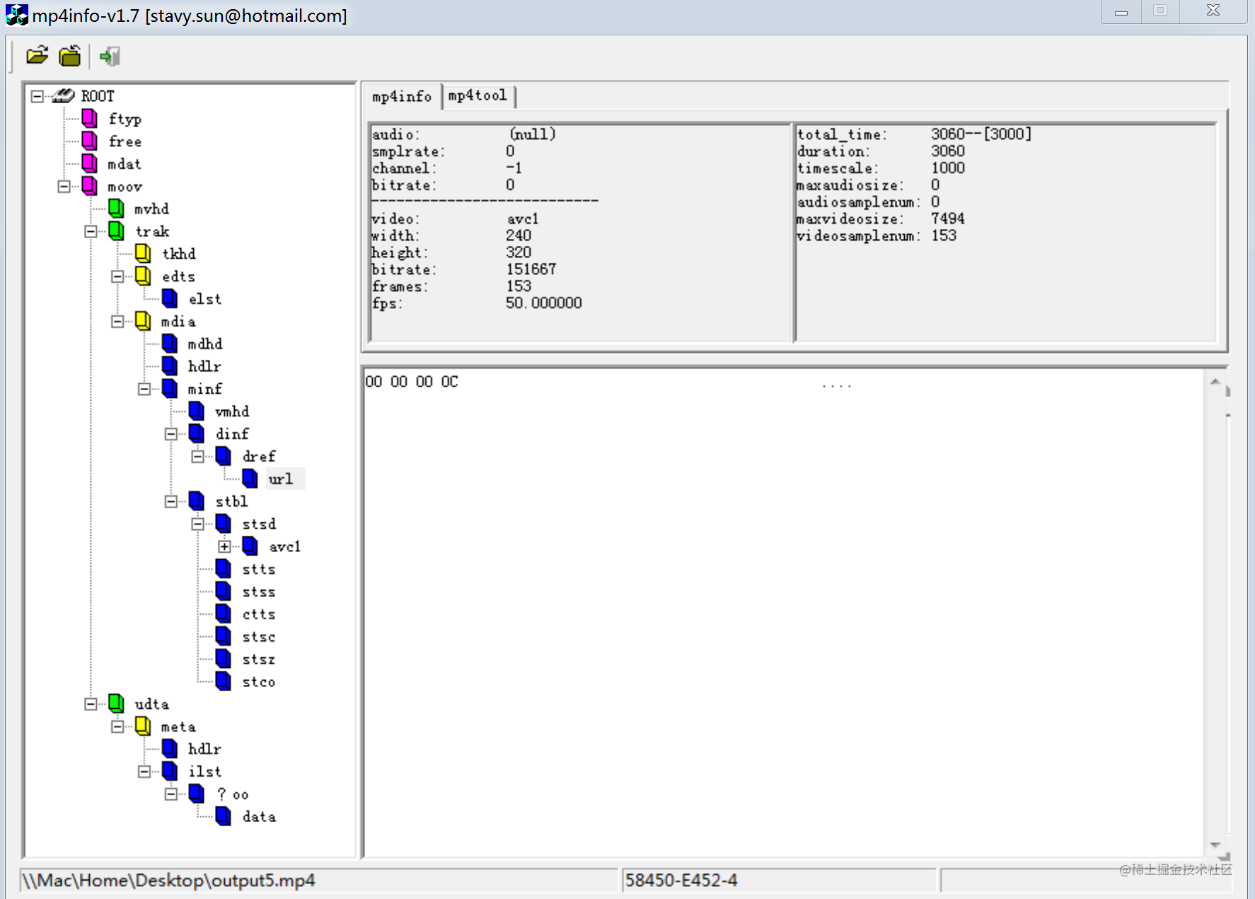Click the second folder toolbar icon
The width and height of the screenshot is (1255, 899).
coord(69,56)
